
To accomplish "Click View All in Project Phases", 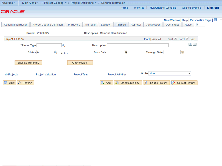I will (x=156, y=39).
